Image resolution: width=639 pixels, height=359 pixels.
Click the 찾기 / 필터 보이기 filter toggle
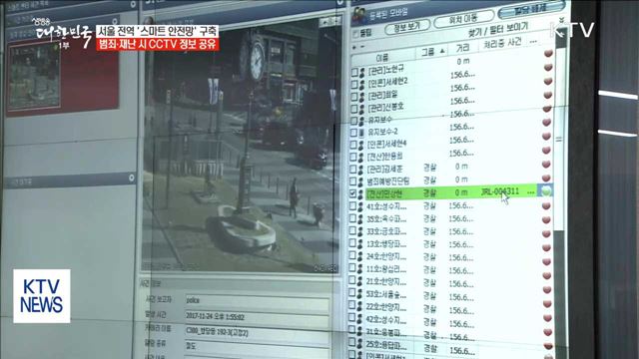point(498,29)
